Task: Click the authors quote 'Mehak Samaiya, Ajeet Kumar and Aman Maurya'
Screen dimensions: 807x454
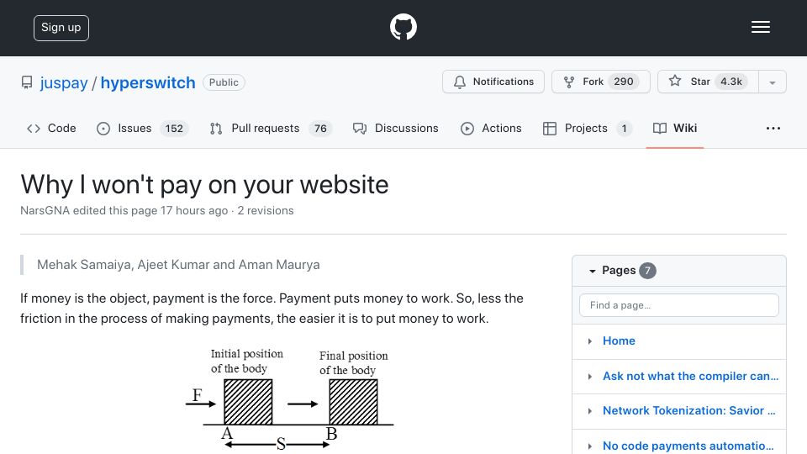Action: (178, 265)
